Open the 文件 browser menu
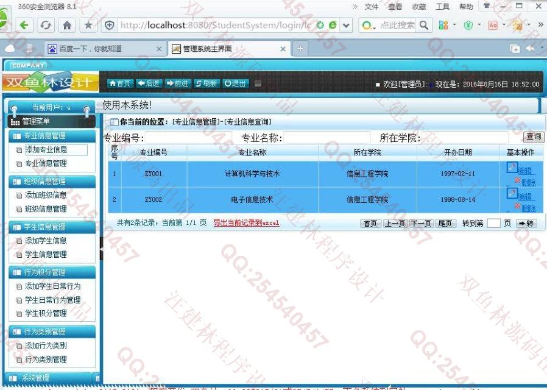Image resolution: width=547 pixels, height=390 pixels. pos(372,7)
